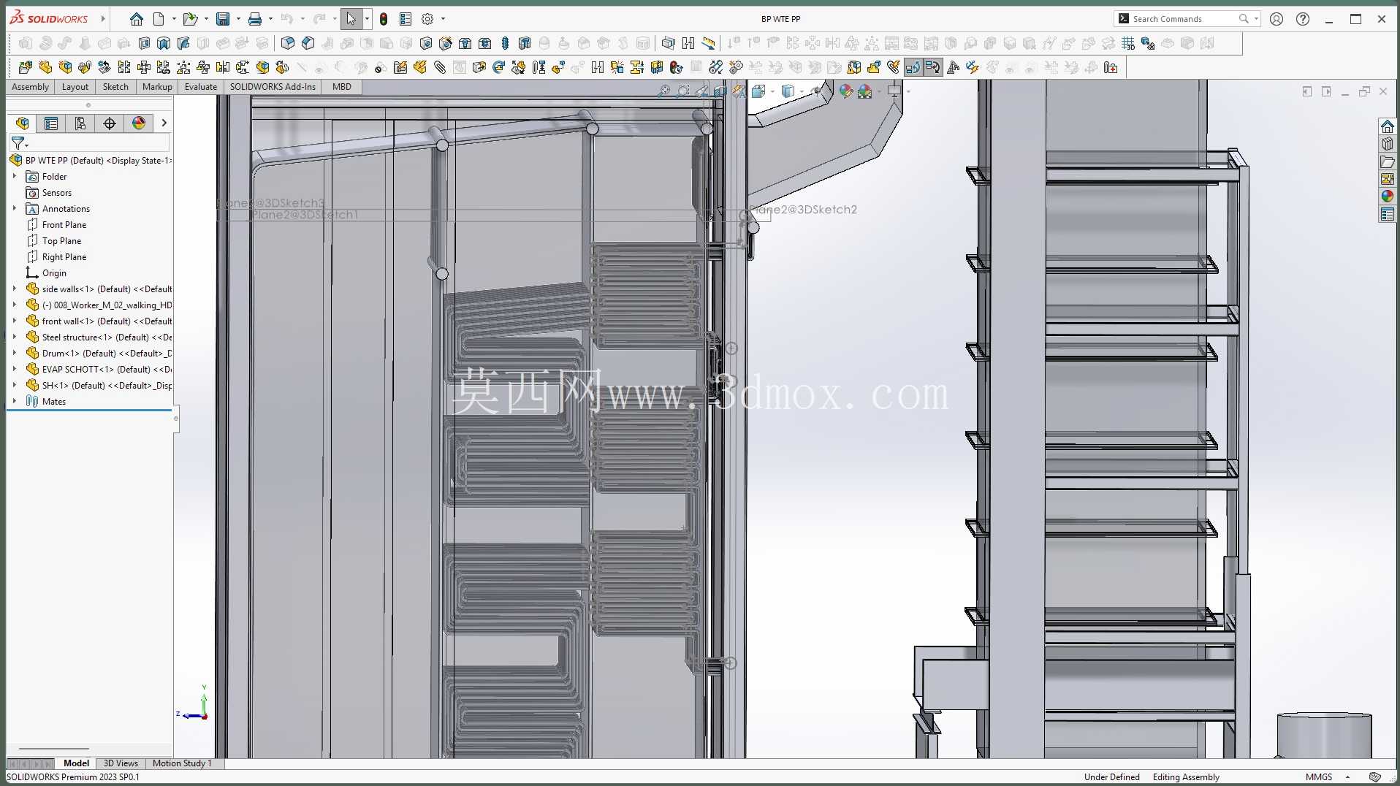Toggle the first highlighted tree-update toolbar button
Screen dimensions: 1400x786
point(913,67)
